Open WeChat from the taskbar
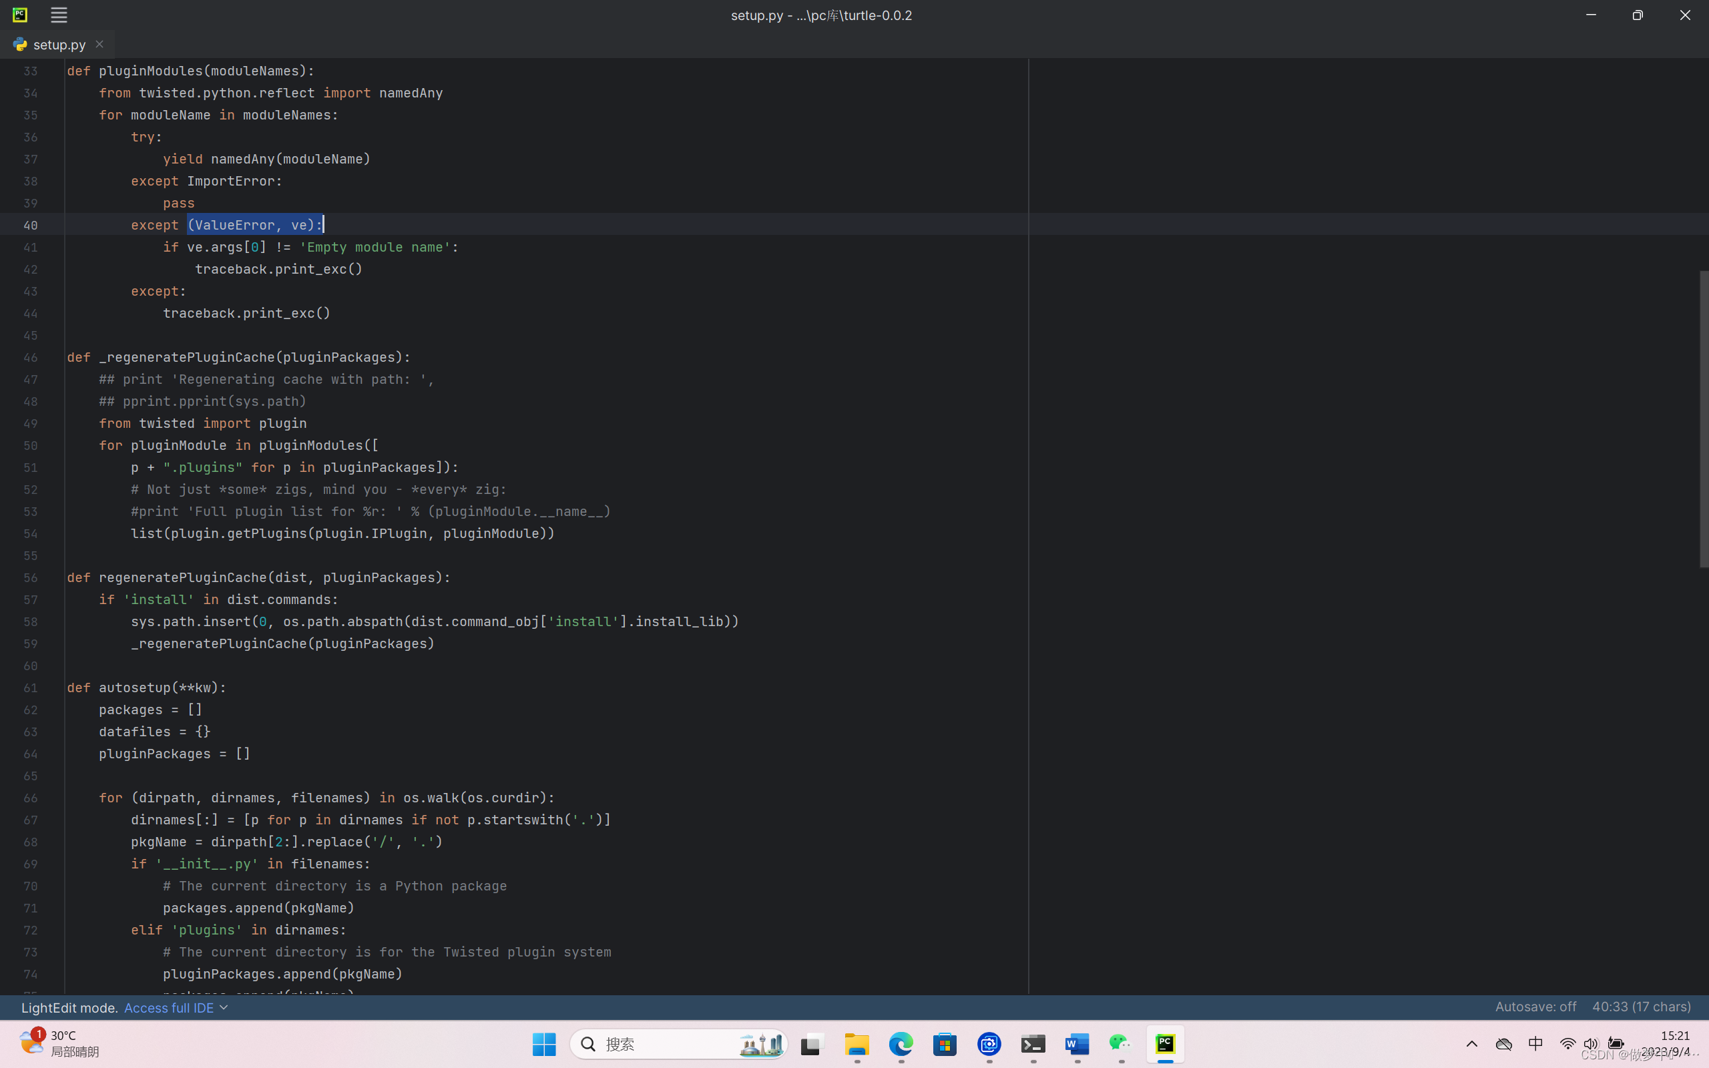The height and width of the screenshot is (1068, 1709). 1121,1044
